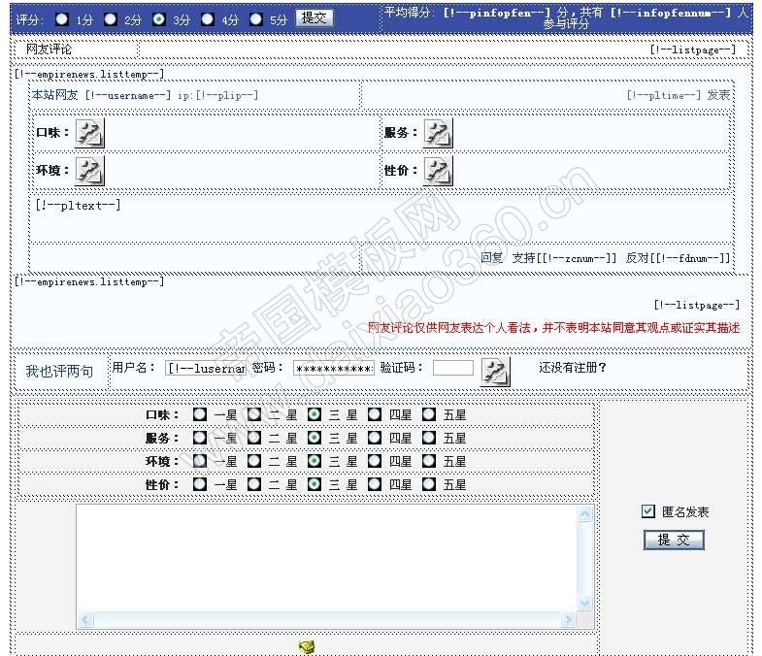Choose 三星 for 口味
Image resolution: width=762 pixels, height=656 pixels.
[x=315, y=414]
